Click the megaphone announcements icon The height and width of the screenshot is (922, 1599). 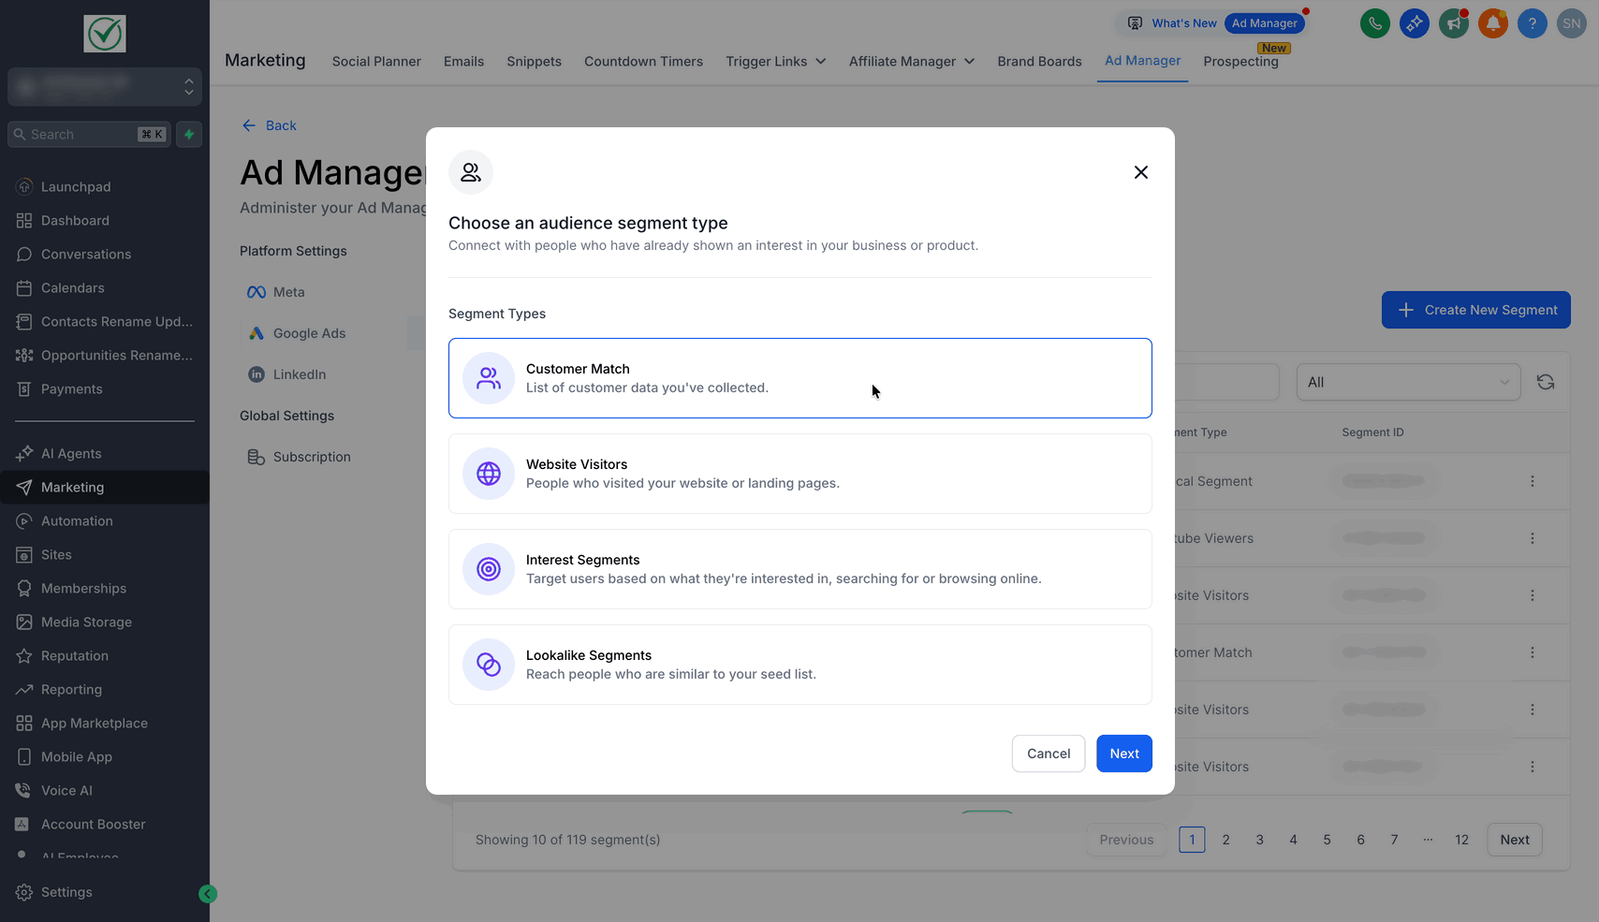pos(1453,23)
